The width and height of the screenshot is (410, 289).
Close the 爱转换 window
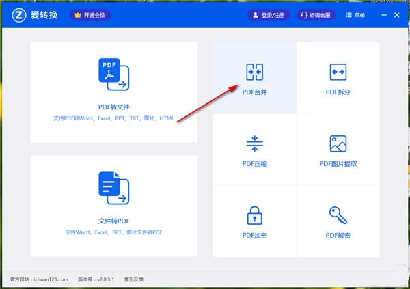point(396,15)
